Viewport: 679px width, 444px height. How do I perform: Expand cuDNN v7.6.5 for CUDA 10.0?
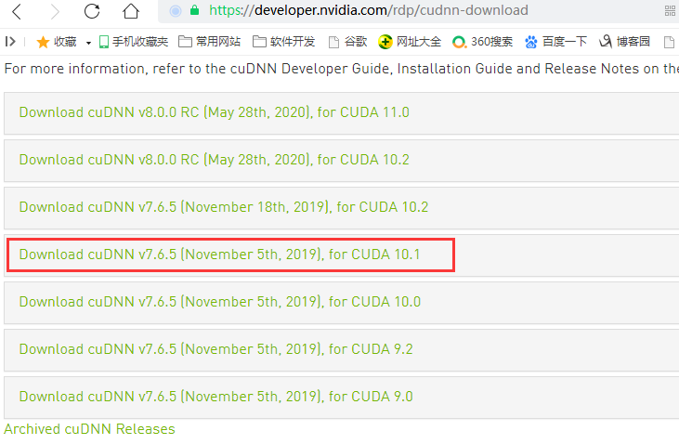341,303
